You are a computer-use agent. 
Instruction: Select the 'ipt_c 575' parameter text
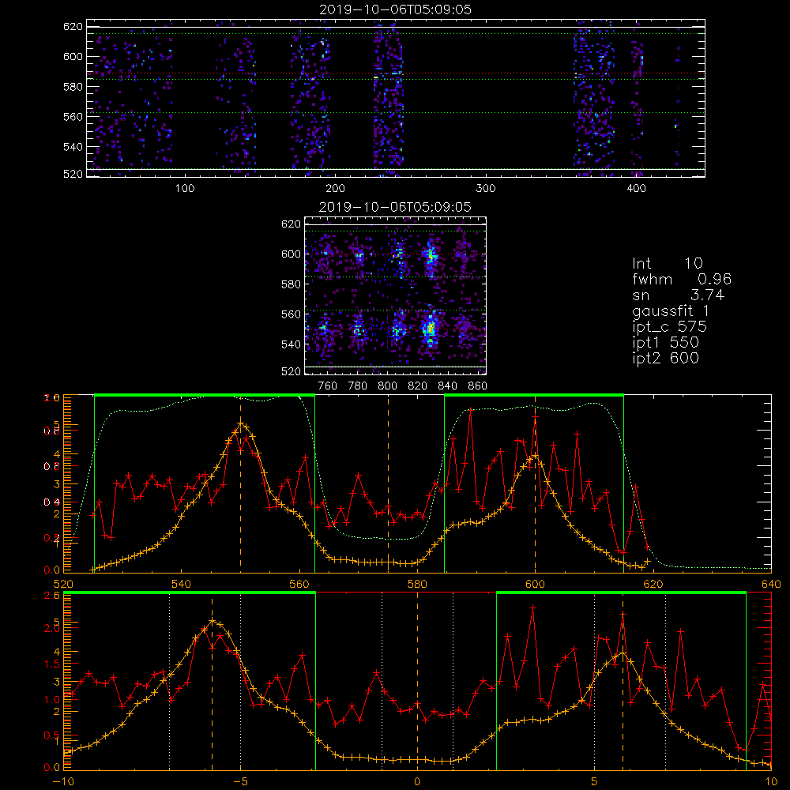(670, 327)
